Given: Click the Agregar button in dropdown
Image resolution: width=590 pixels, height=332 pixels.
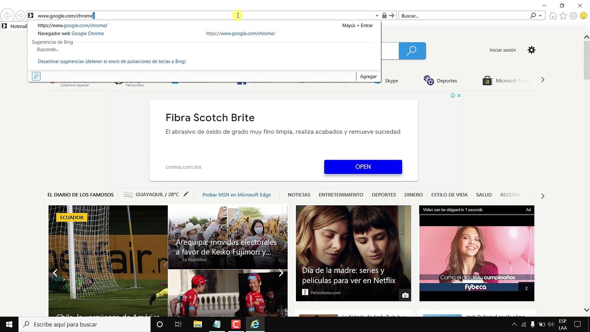Looking at the screenshot, I should tap(368, 77).
